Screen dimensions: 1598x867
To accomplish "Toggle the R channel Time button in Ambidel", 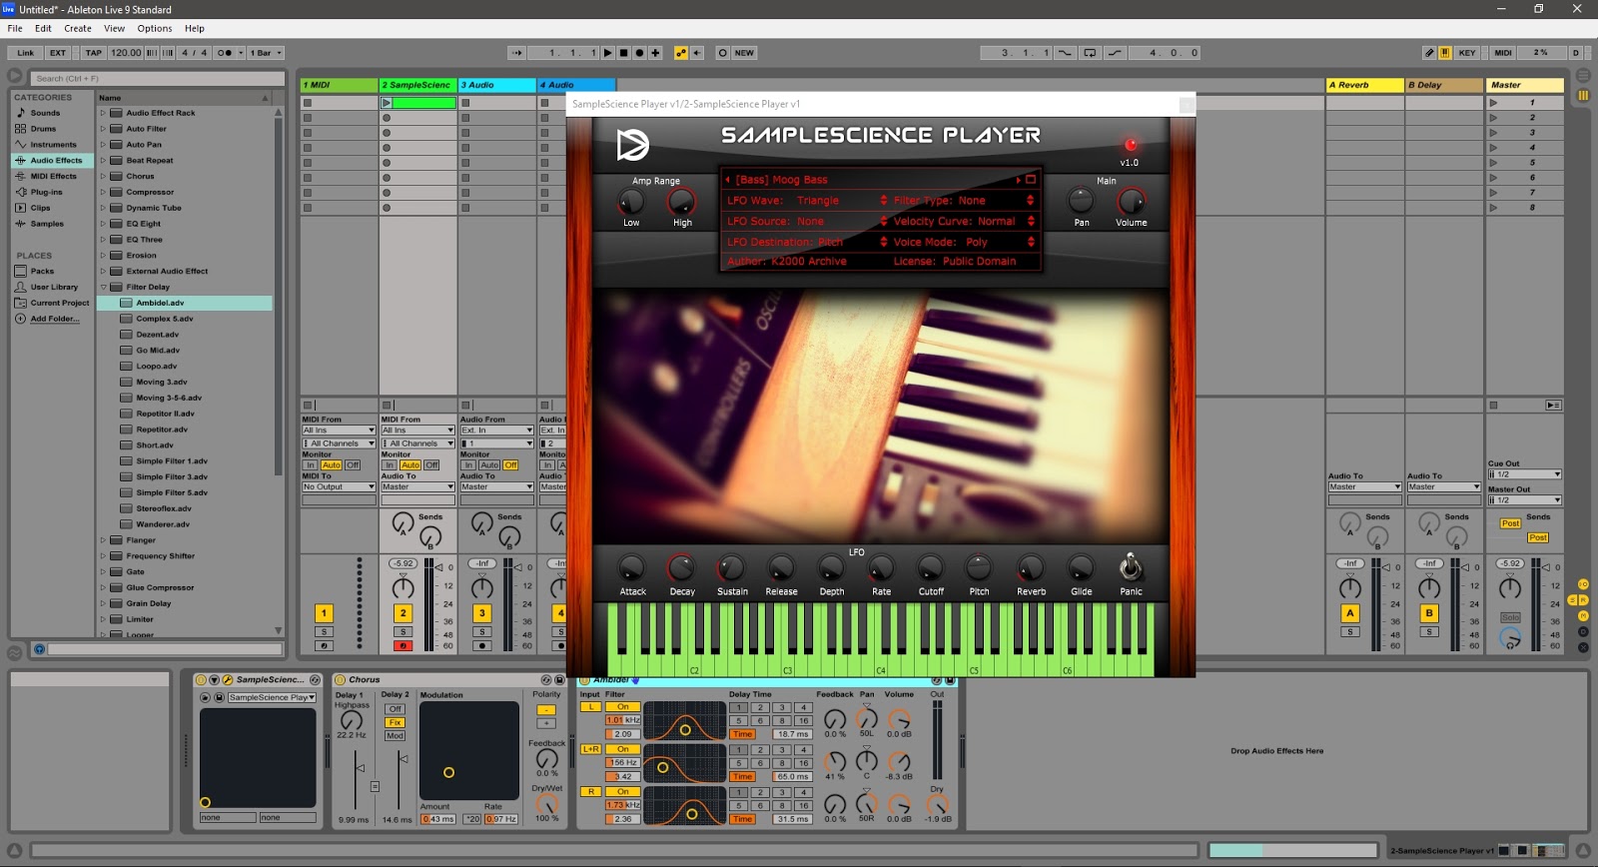I will [x=742, y=819].
